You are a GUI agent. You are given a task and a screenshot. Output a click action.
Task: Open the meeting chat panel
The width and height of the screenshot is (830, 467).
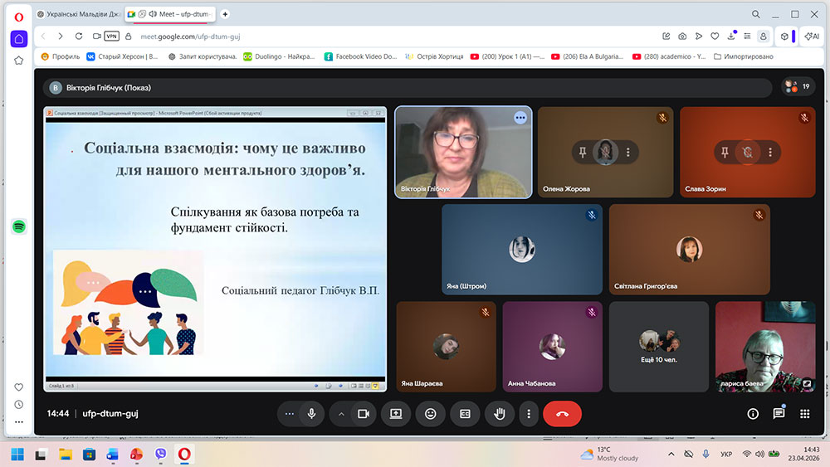[779, 413]
